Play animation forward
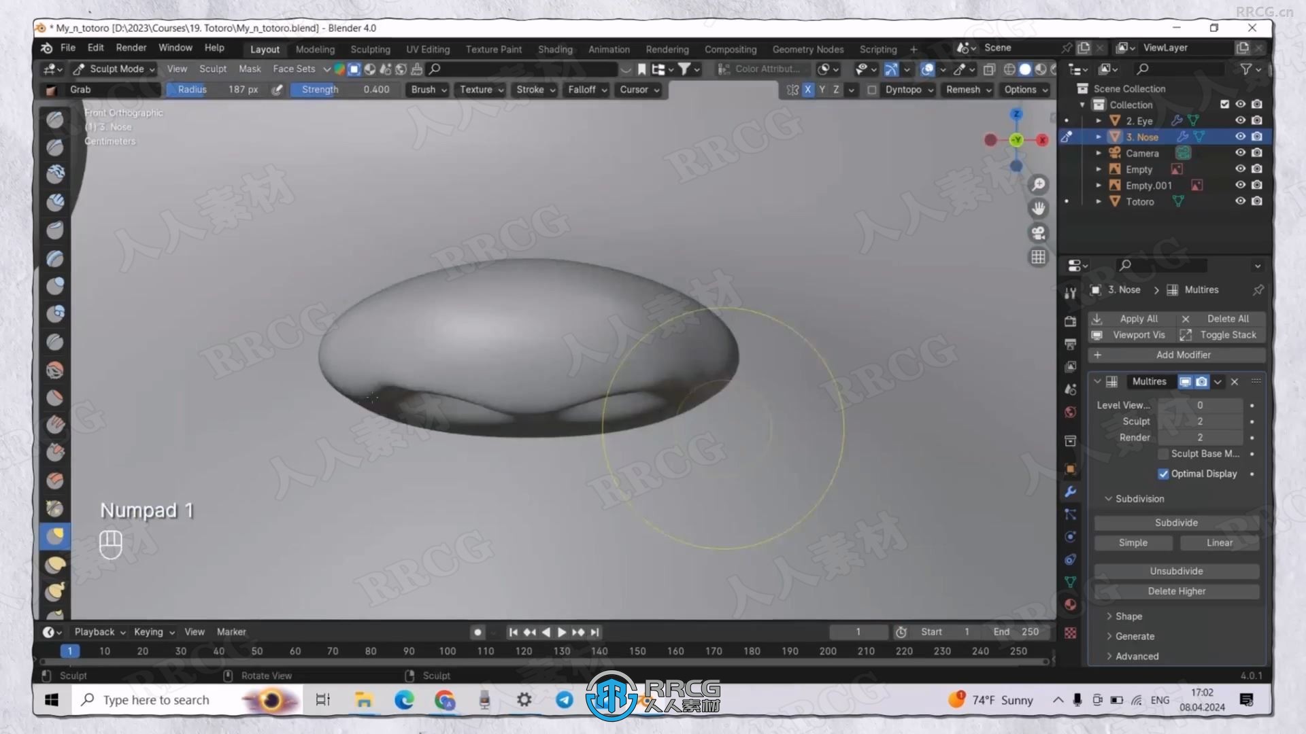 coord(562,632)
